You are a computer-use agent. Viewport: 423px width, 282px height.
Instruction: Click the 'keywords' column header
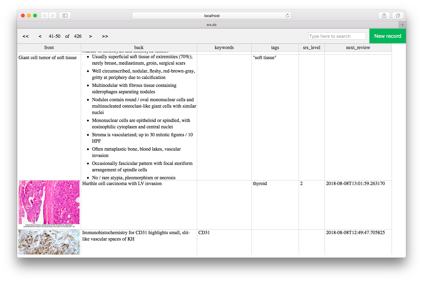(224, 48)
